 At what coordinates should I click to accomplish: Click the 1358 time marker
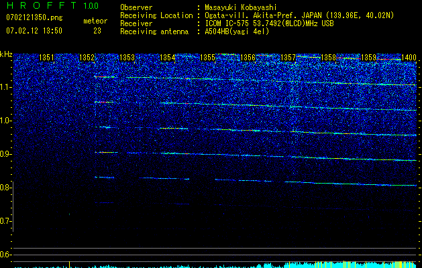tap(329, 58)
